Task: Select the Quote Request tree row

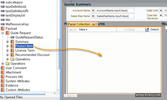Action: (21, 33)
